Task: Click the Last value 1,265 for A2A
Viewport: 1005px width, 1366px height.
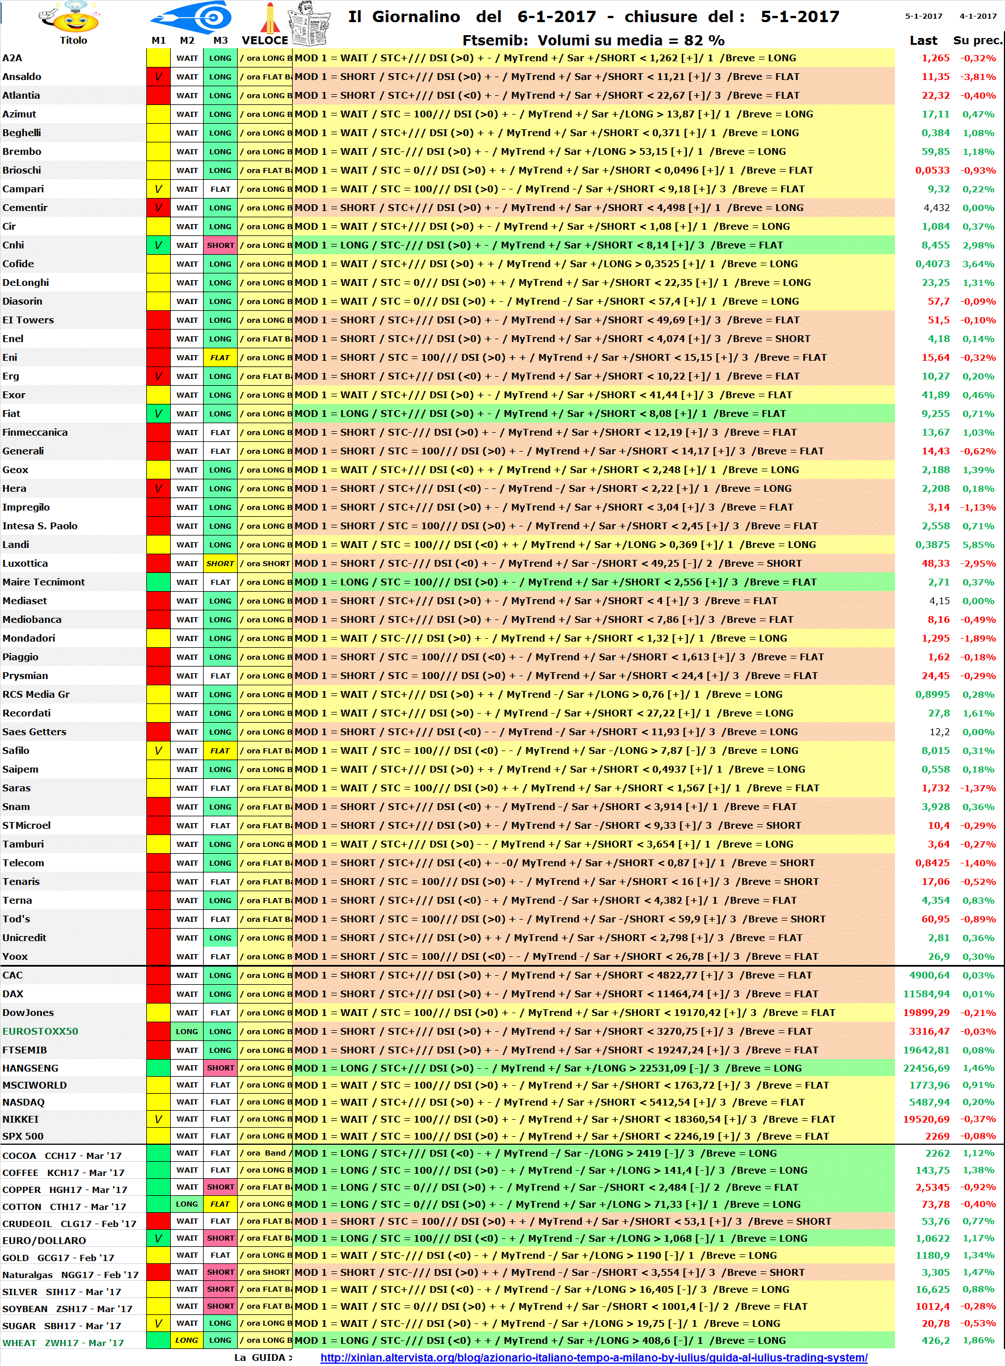Action: coord(935,58)
